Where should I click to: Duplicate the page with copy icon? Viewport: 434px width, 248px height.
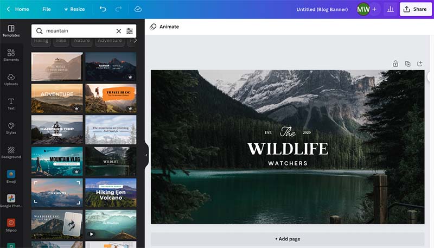pyautogui.click(x=407, y=63)
